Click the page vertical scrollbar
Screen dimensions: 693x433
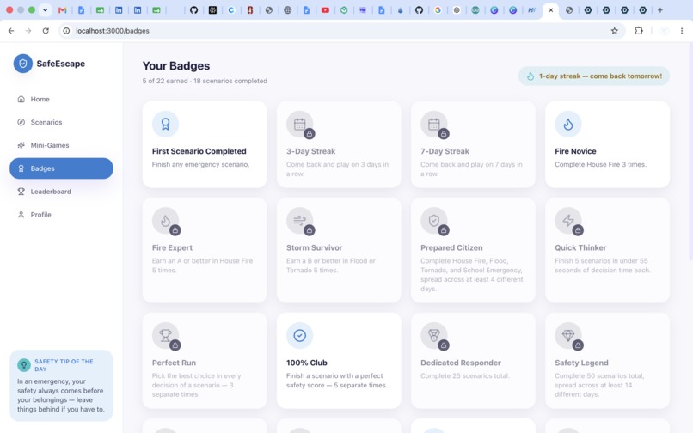pos(690,150)
